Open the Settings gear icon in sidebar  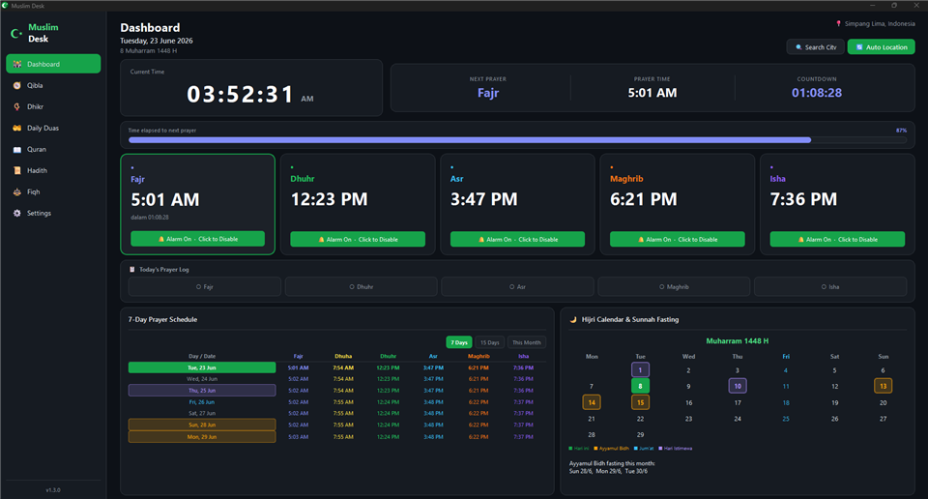click(17, 213)
